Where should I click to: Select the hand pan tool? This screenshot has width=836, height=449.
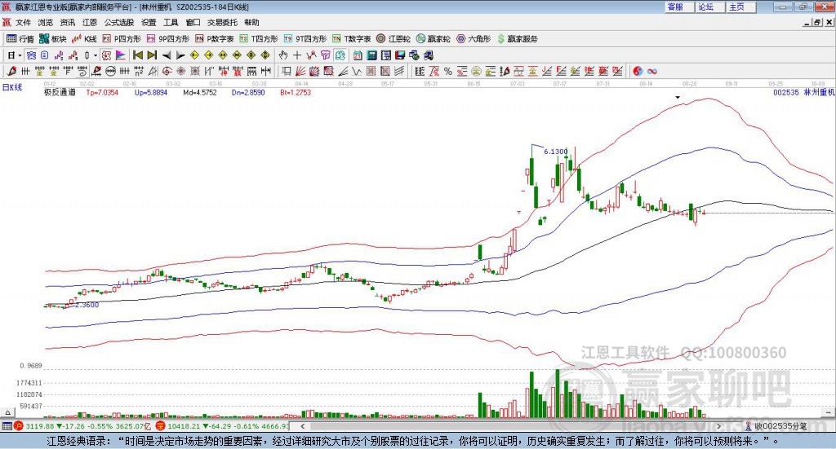click(x=282, y=55)
